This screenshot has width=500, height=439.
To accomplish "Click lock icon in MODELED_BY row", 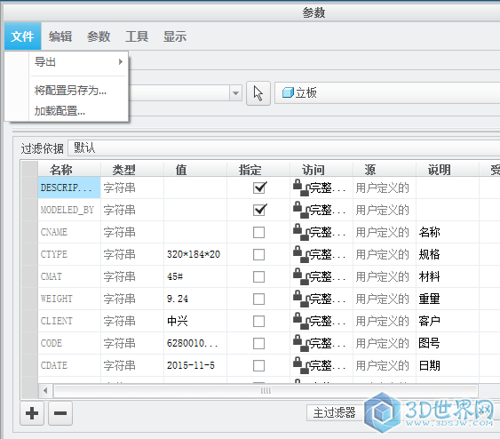I will [x=301, y=210].
